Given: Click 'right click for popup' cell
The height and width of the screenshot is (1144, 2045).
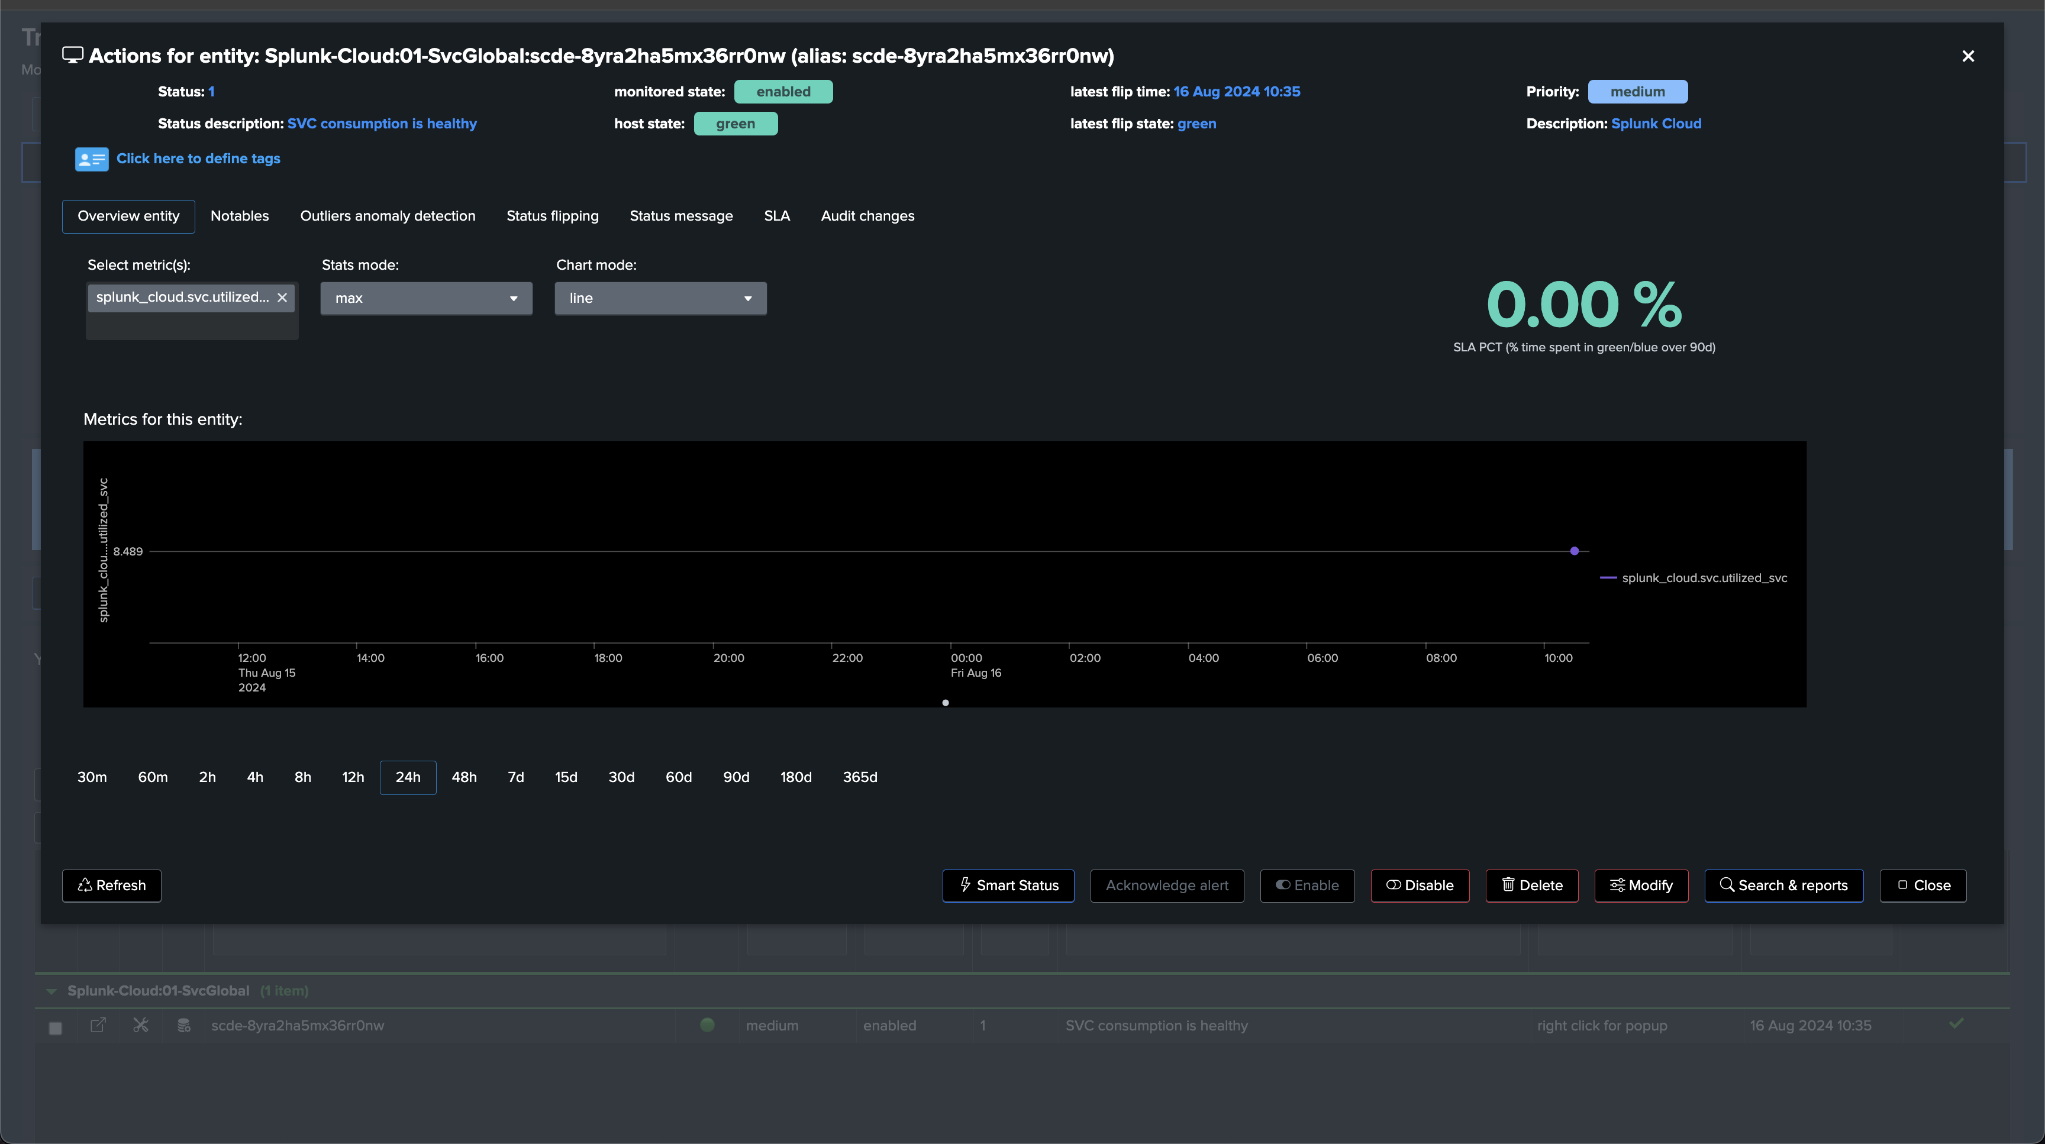Looking at the screenshot, I should pyautogui.click(x=1602, y=1026).
